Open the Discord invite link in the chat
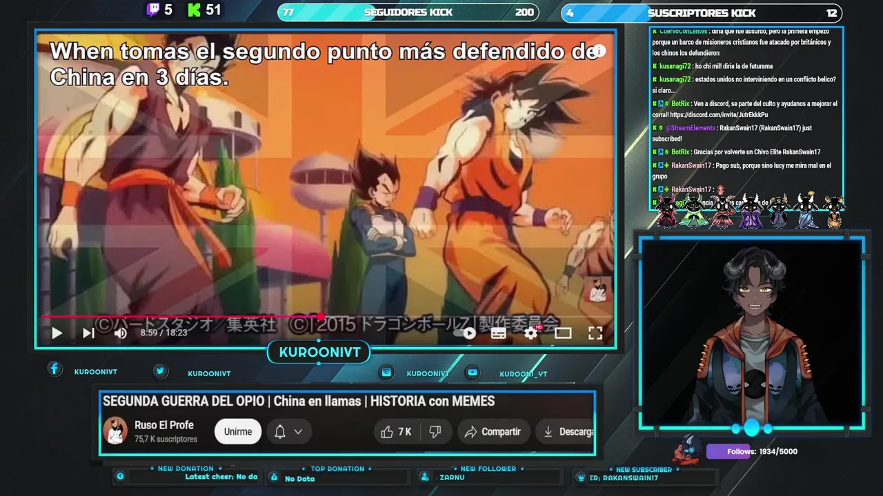This screenshot has width=883, height=496. point(719,114)
